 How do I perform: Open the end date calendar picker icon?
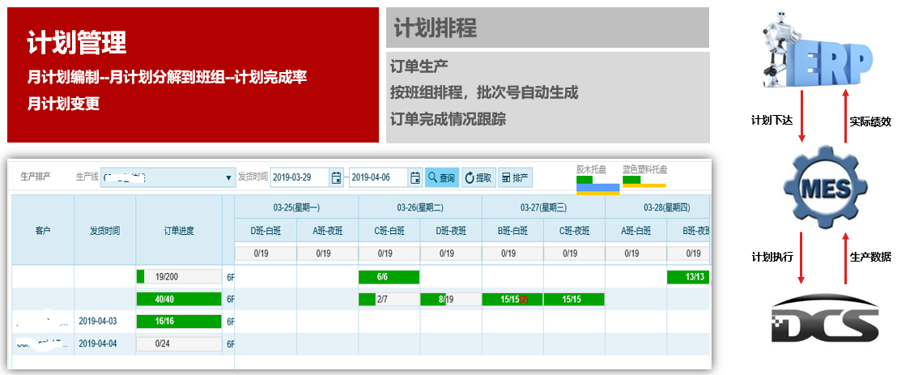415,177
